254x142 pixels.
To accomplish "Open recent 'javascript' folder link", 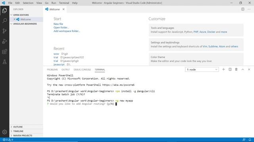I will 59,64.
